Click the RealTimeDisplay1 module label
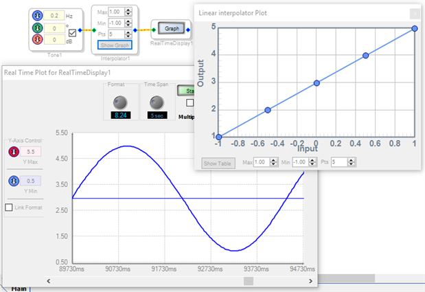The width and height of the screenshot is (425, 292). click(x=172, y=43)
